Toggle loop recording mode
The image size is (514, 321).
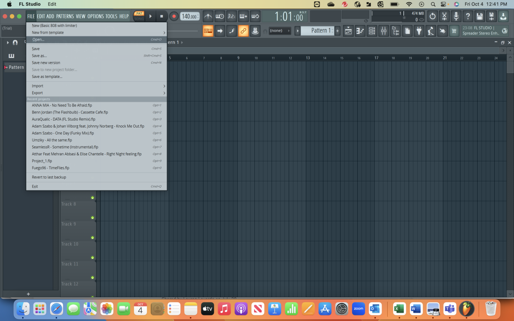(255, 16)
